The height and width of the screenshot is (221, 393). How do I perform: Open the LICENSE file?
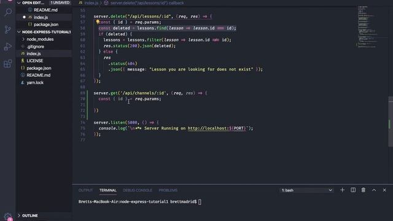34,61
